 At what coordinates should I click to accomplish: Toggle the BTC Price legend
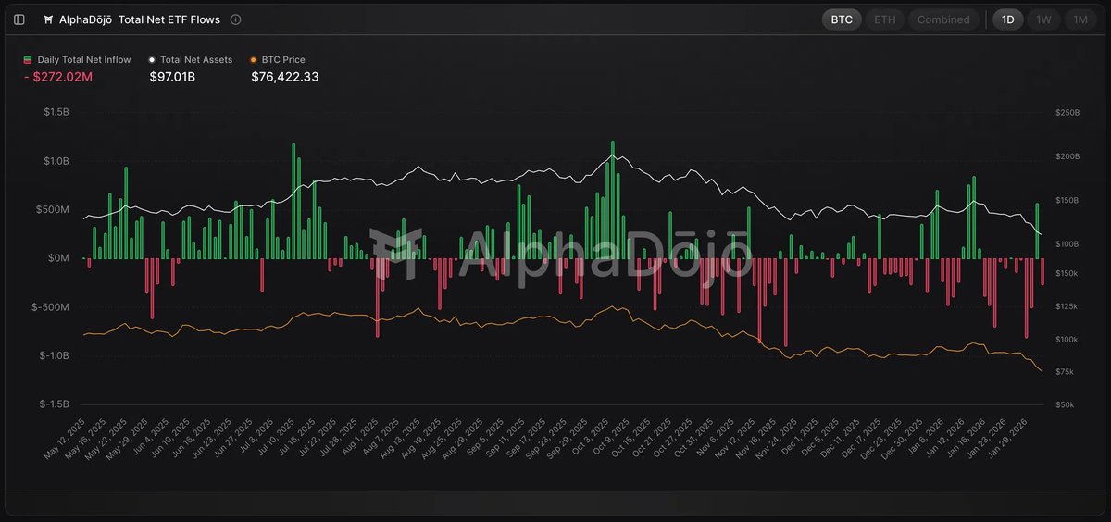click(x=277, y=59)
